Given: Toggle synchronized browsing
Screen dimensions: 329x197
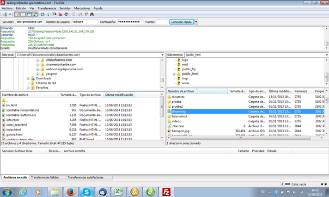Looking at the screenshot, I should point(86,14).
